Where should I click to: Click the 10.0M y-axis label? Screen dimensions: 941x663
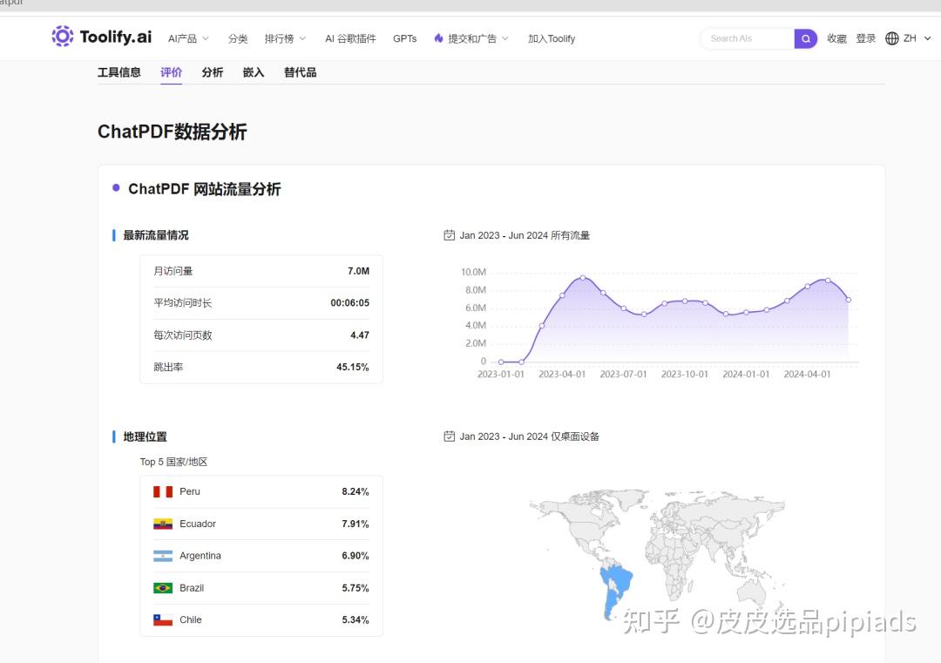pos(473,273)
